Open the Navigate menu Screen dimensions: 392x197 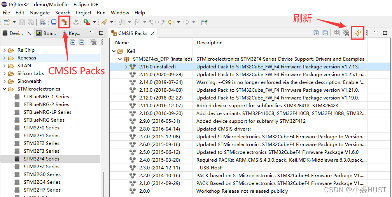40,13
